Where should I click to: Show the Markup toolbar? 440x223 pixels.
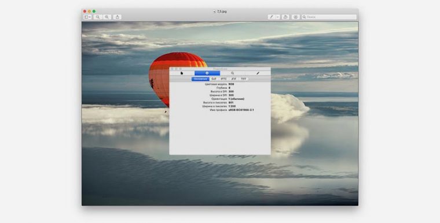click(x=295, y=17)
